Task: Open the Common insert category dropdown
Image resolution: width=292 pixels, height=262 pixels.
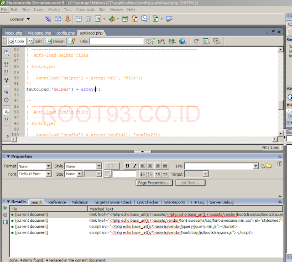Action: click(x=20, y=19)
